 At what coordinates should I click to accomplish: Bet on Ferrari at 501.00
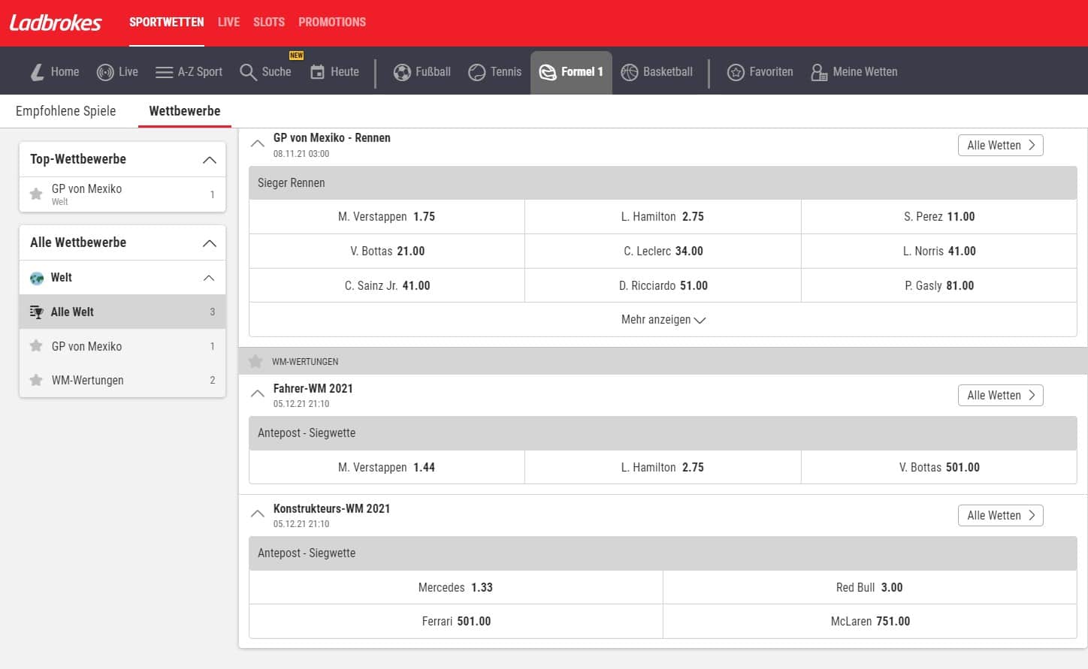455,622
